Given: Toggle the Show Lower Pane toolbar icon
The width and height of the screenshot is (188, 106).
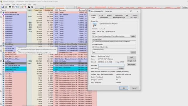Looking at the screenshot, I should [x=16, y=7].
